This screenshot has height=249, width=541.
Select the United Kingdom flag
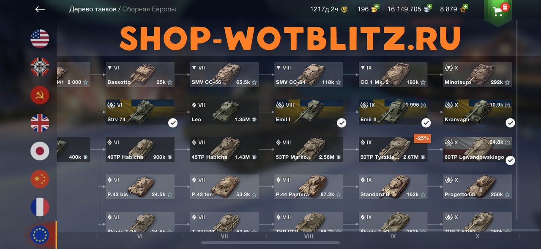[40, 123]
